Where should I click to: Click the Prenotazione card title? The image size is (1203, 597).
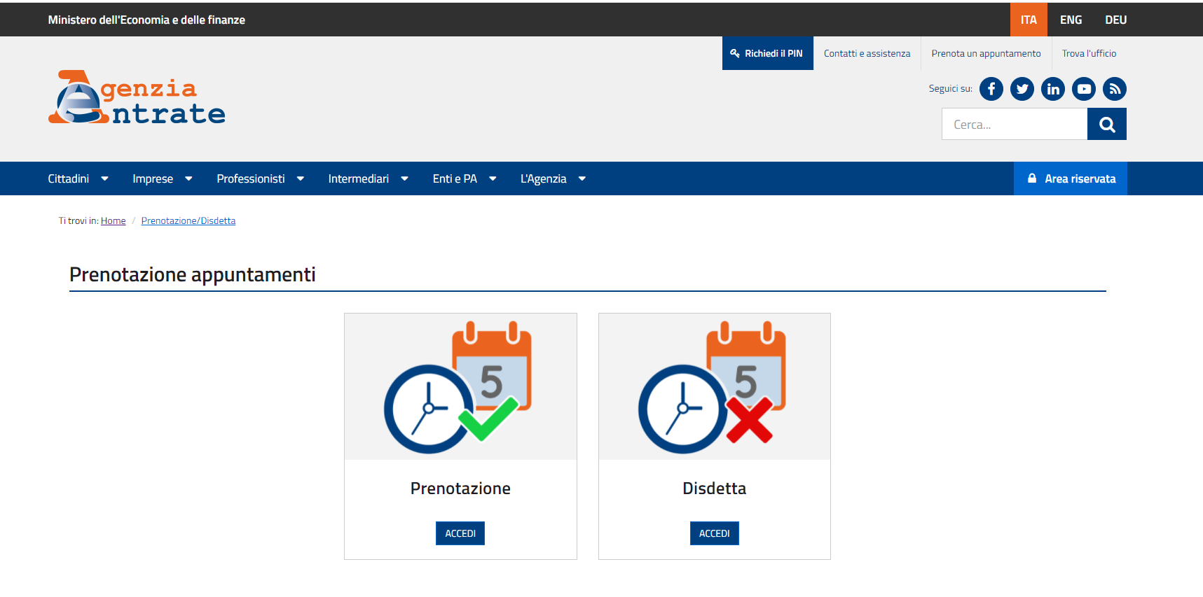(x=460, y=489)
